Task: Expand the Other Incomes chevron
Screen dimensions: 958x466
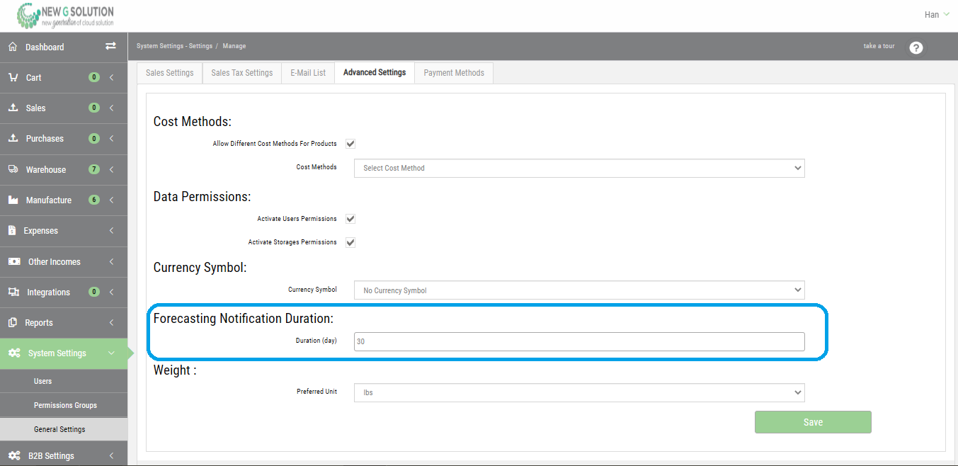Action: [111, 261]
